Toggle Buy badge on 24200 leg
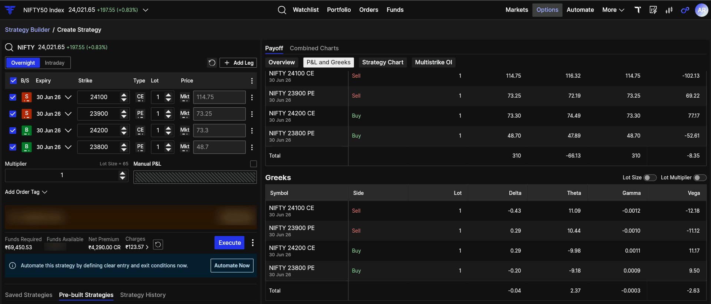This screenshot has width=711, height=304. (26, 131)
